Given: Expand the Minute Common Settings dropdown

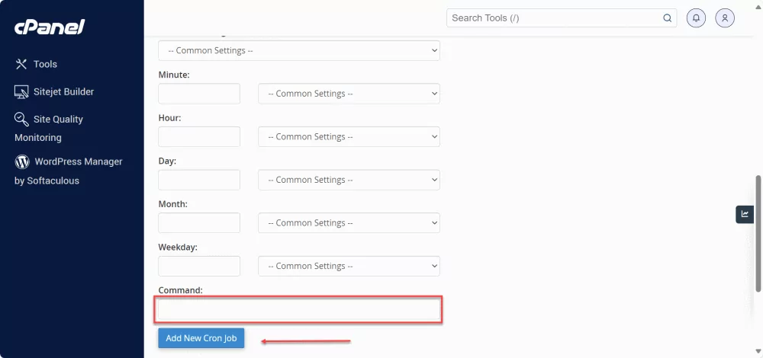Looking at the screenshot, I should click(349, 94).
